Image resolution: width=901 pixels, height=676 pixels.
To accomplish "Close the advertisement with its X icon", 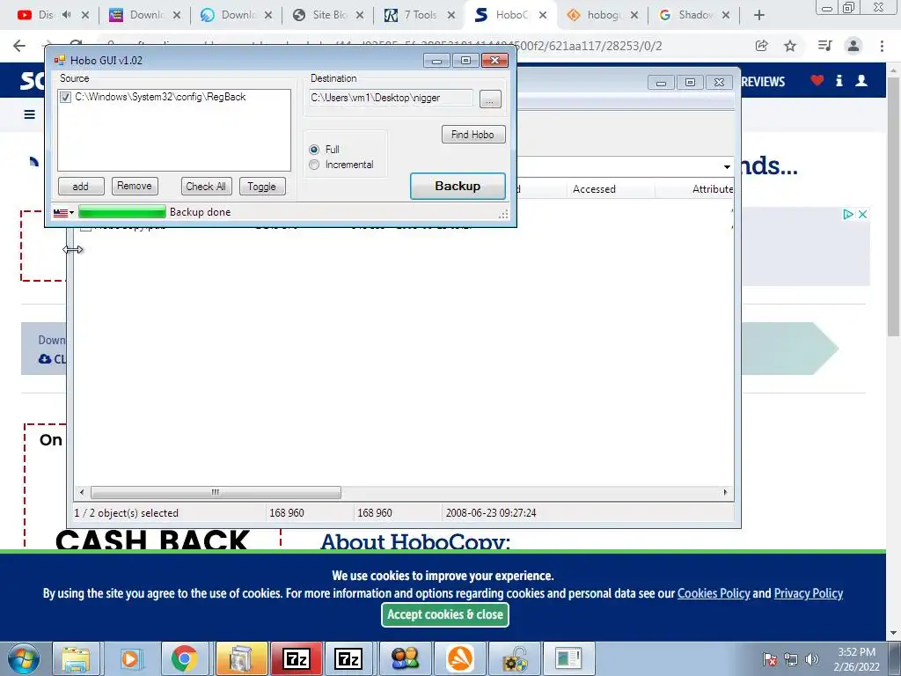I will (x=862, y=215).
